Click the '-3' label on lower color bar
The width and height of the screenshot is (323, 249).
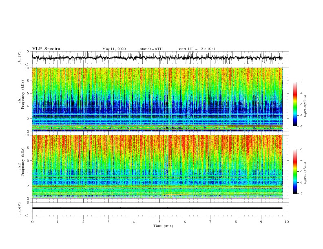[301, 149]
